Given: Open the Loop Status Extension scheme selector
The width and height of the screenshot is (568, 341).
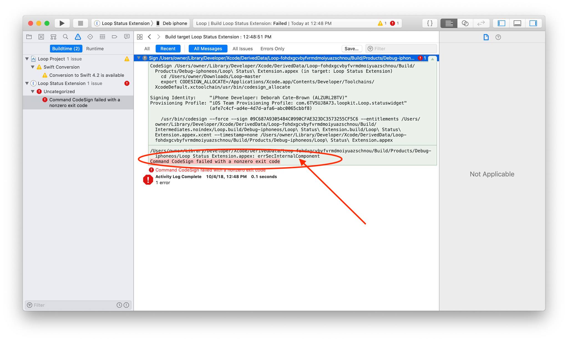Looking at the screenshot, I should pyautogui.click(x=123, y=23).
